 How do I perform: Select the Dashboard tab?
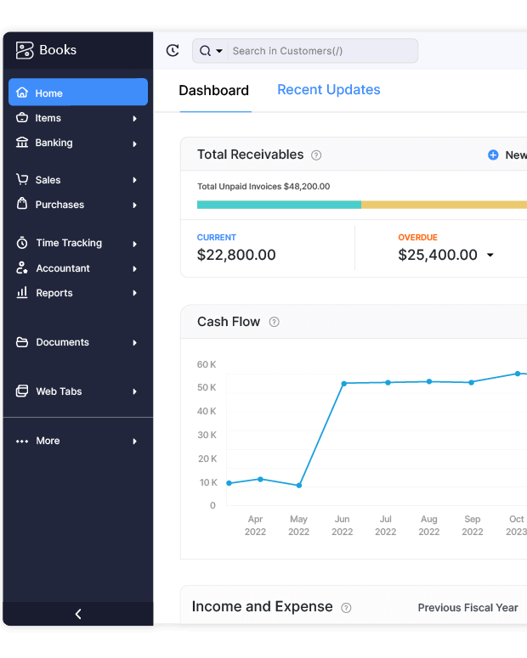tap(213, 91)
